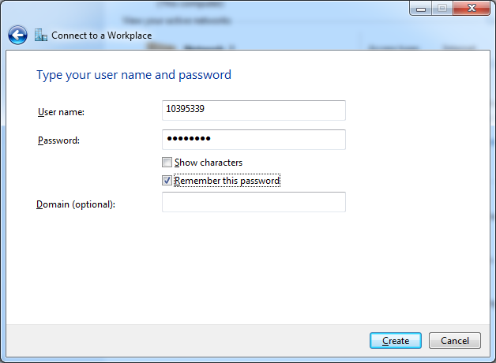The width and height of the screenshot is (496, 363).
Task: Click the "Password:" label text
Action: coord(58,140)
